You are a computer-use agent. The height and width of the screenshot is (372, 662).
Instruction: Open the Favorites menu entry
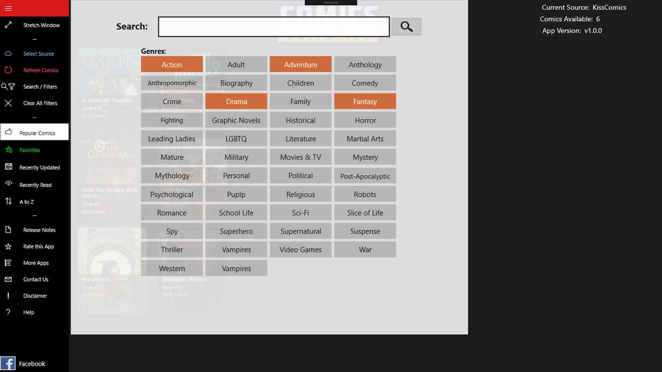tap(34, 150)
